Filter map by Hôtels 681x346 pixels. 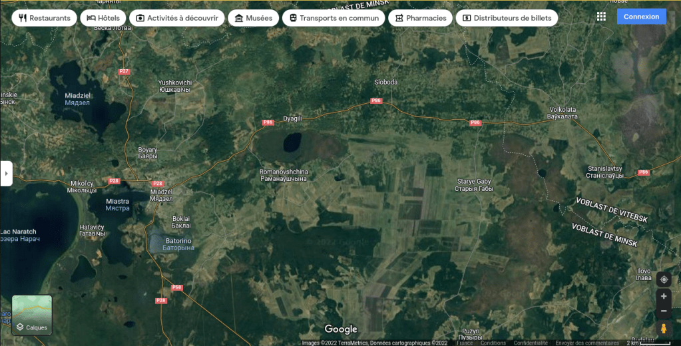(103, 18)
